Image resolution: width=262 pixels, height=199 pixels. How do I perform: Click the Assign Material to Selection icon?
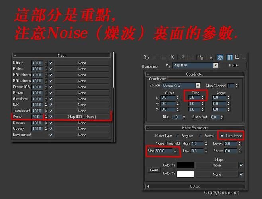tap(163, 57)
